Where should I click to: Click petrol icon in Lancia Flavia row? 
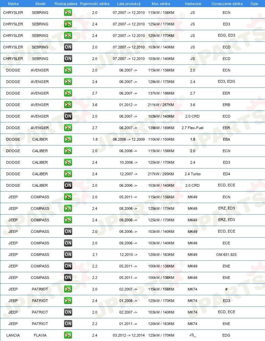pos(68,335)
